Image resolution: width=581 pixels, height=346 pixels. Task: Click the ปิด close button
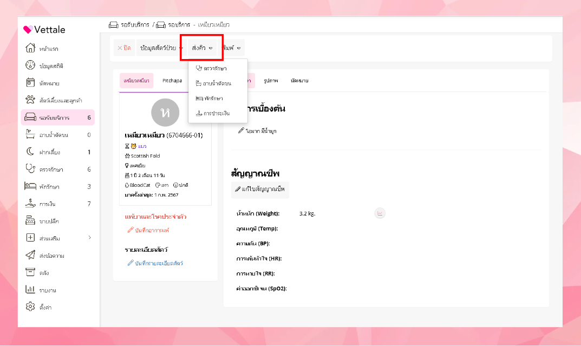[x=124, y=48]
